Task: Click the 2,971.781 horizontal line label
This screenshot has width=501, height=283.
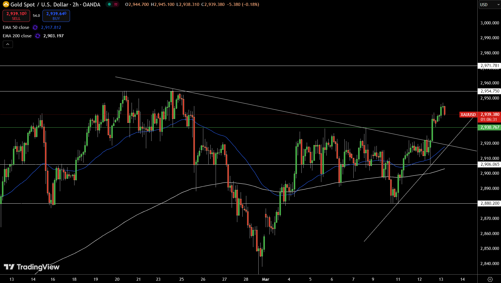Action: click(x=489, y=66)
